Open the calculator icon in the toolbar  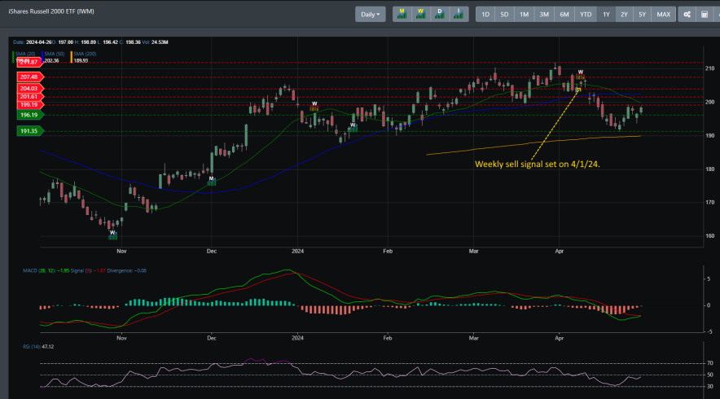[705, 14]
